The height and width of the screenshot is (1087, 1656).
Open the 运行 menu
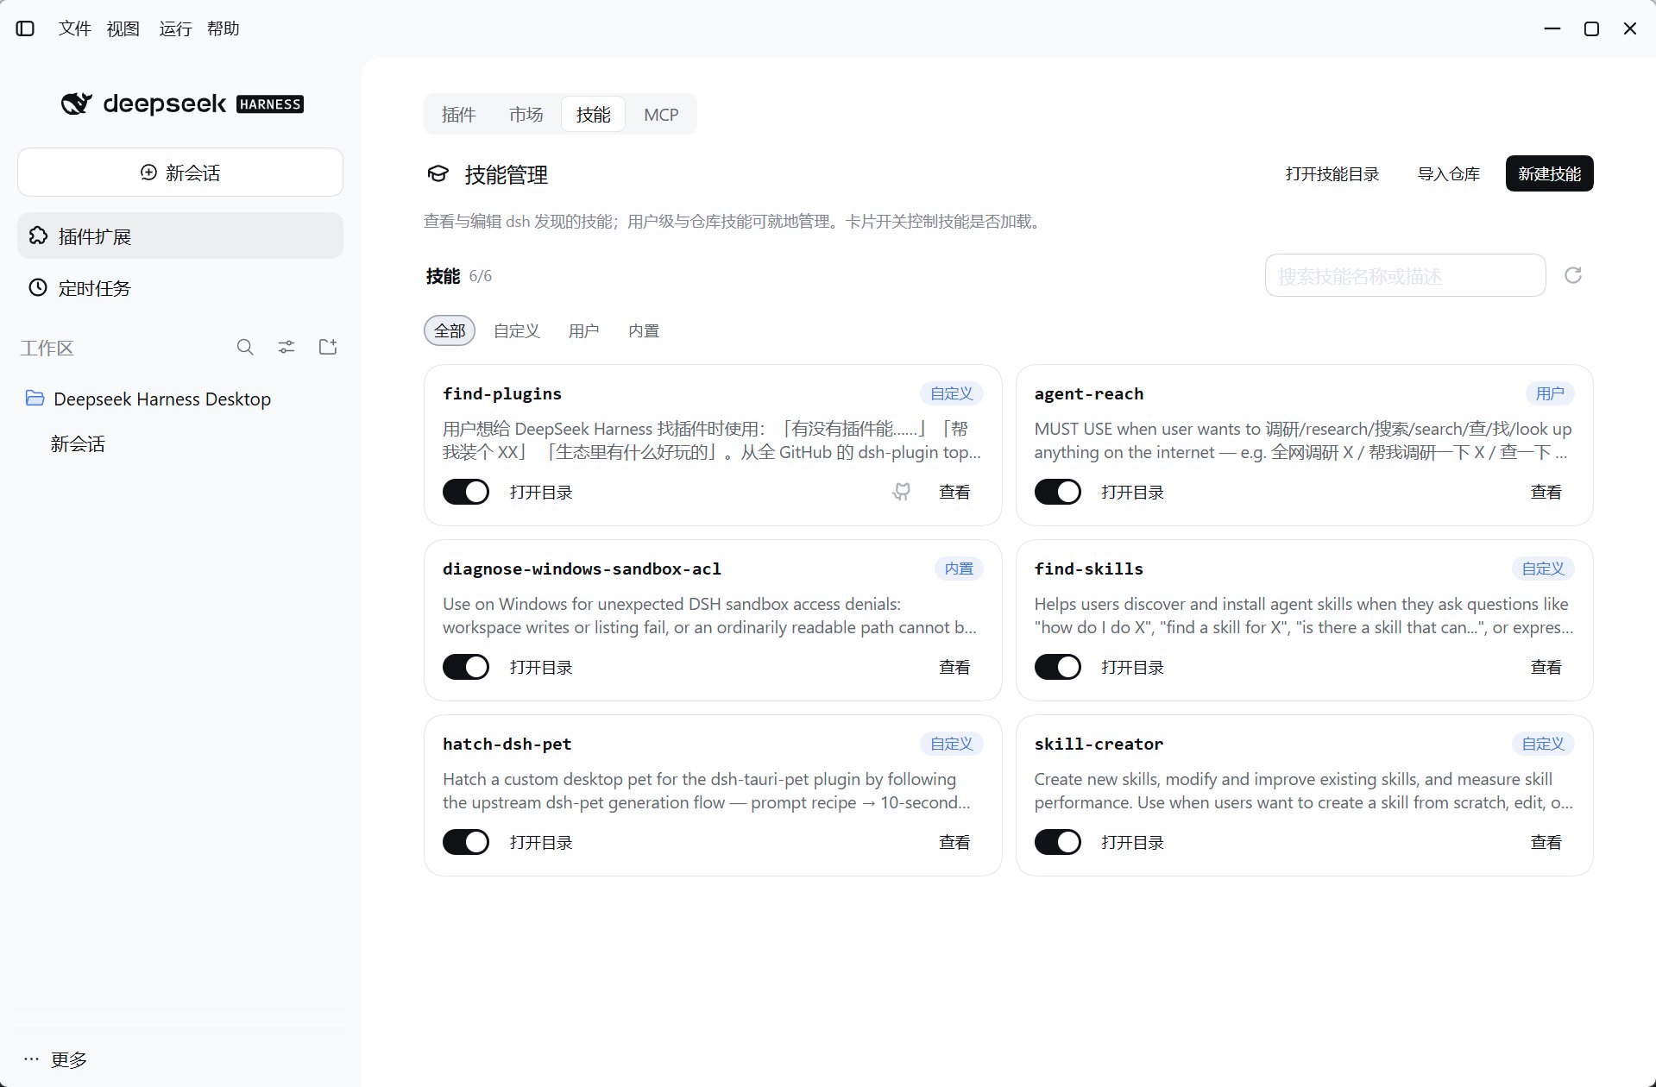click(x=175, y=28)
